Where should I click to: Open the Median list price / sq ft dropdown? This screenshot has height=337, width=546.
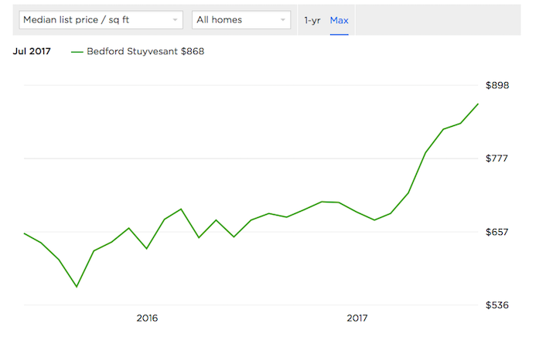(101, 20)
